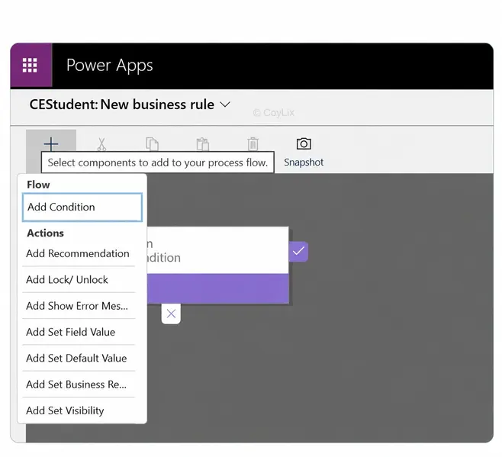Click the checkmark true-path connector
This screenshot has height=457, width=502.
click(x=298, y=252)
